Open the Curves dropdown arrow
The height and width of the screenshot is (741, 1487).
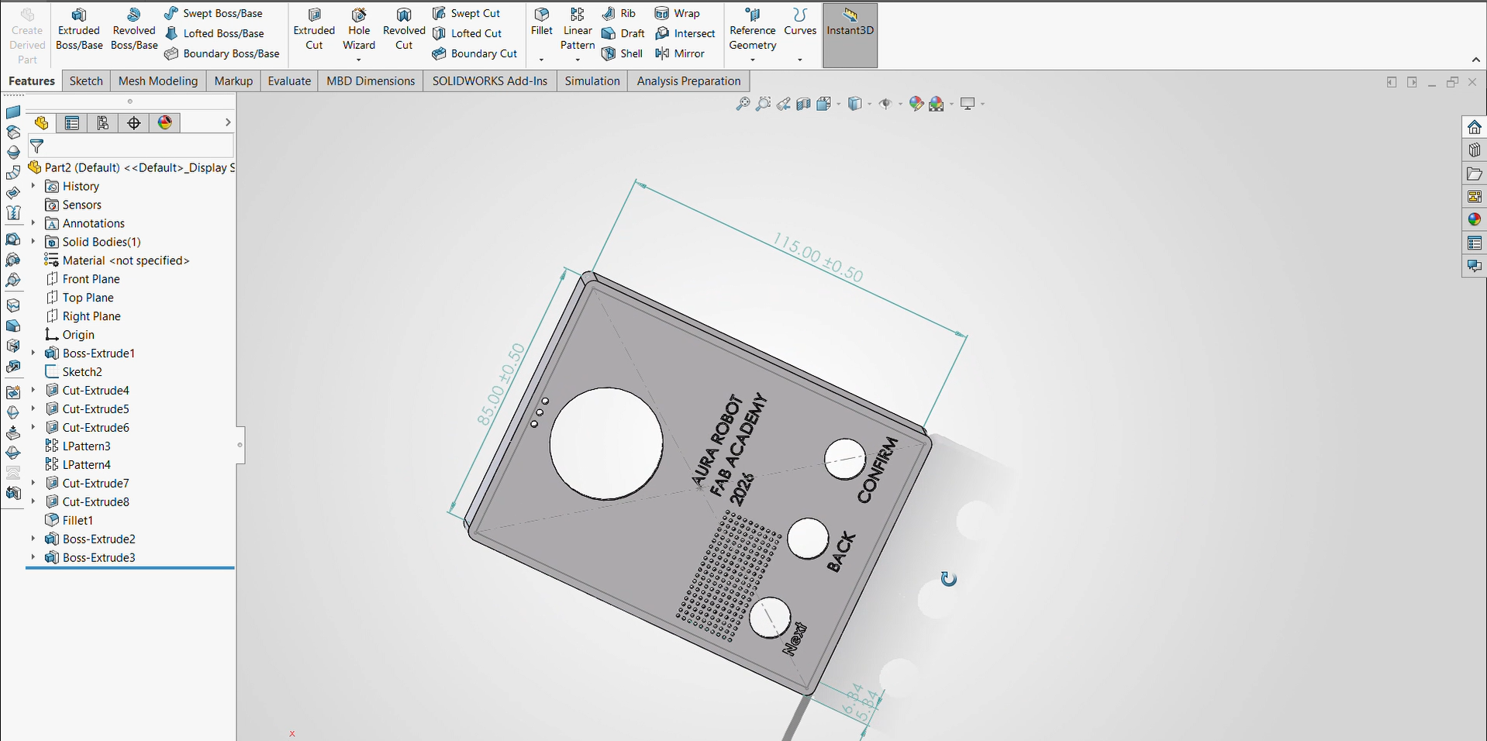tap(800, 60)
